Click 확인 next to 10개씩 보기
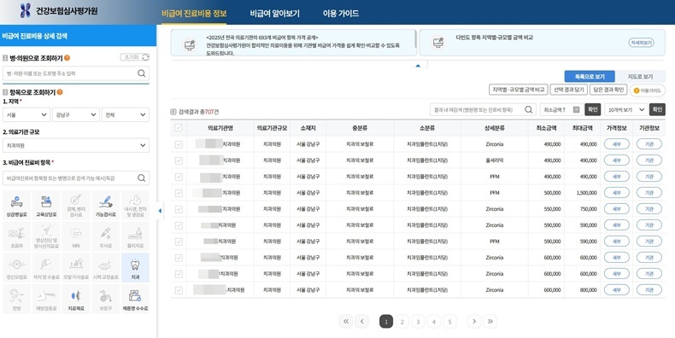Image resolution: width=675 pixels, height=338 pixels. pyautogui.click(x=657, y=109)
